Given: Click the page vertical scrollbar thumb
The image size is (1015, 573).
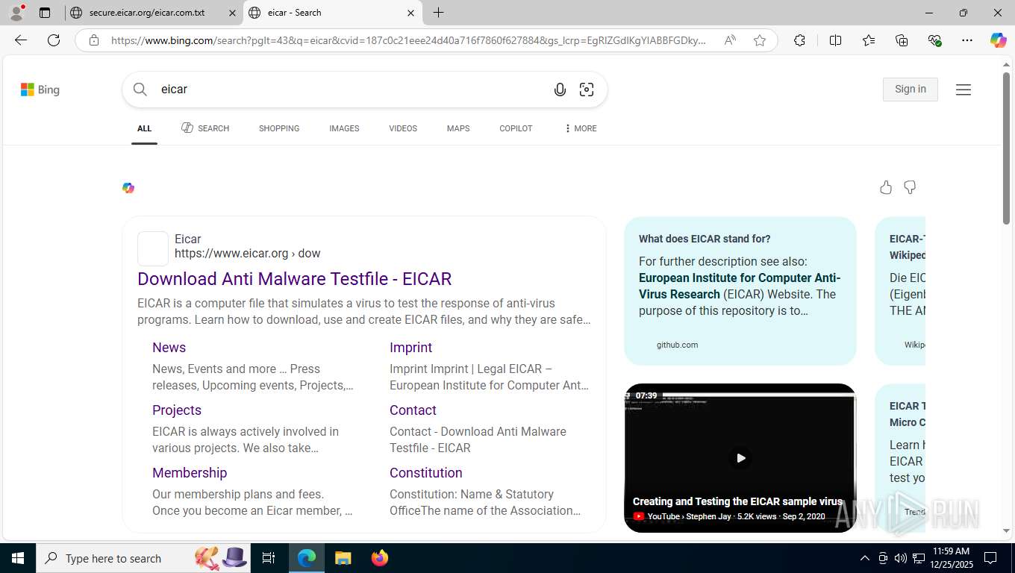Looking at the screenshot, I should point(1006,147).
